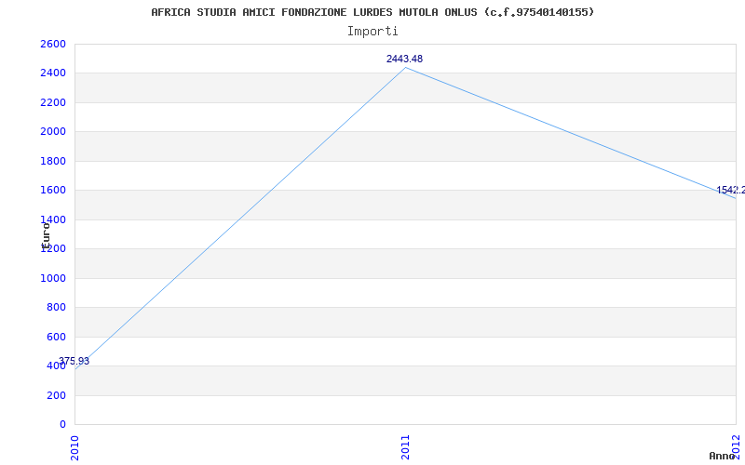
Task: Click the Anno axis title
Action: [721, 456]
